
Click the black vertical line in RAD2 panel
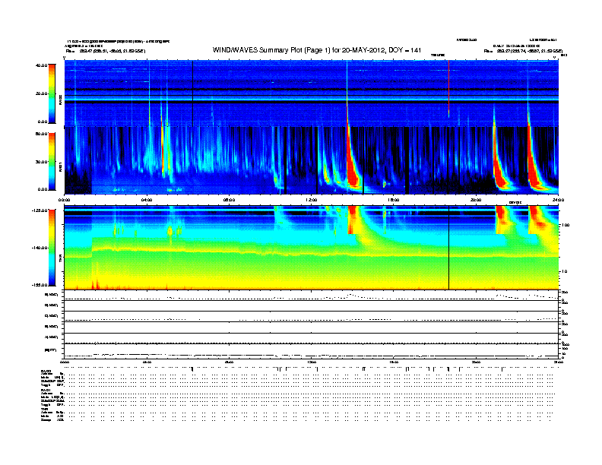[x=193, y=93]
